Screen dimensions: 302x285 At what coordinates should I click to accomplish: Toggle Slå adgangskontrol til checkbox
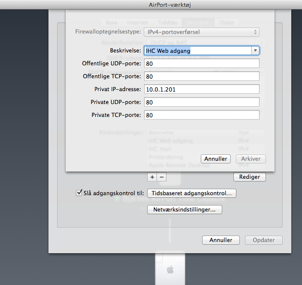(x=79, y=193)
